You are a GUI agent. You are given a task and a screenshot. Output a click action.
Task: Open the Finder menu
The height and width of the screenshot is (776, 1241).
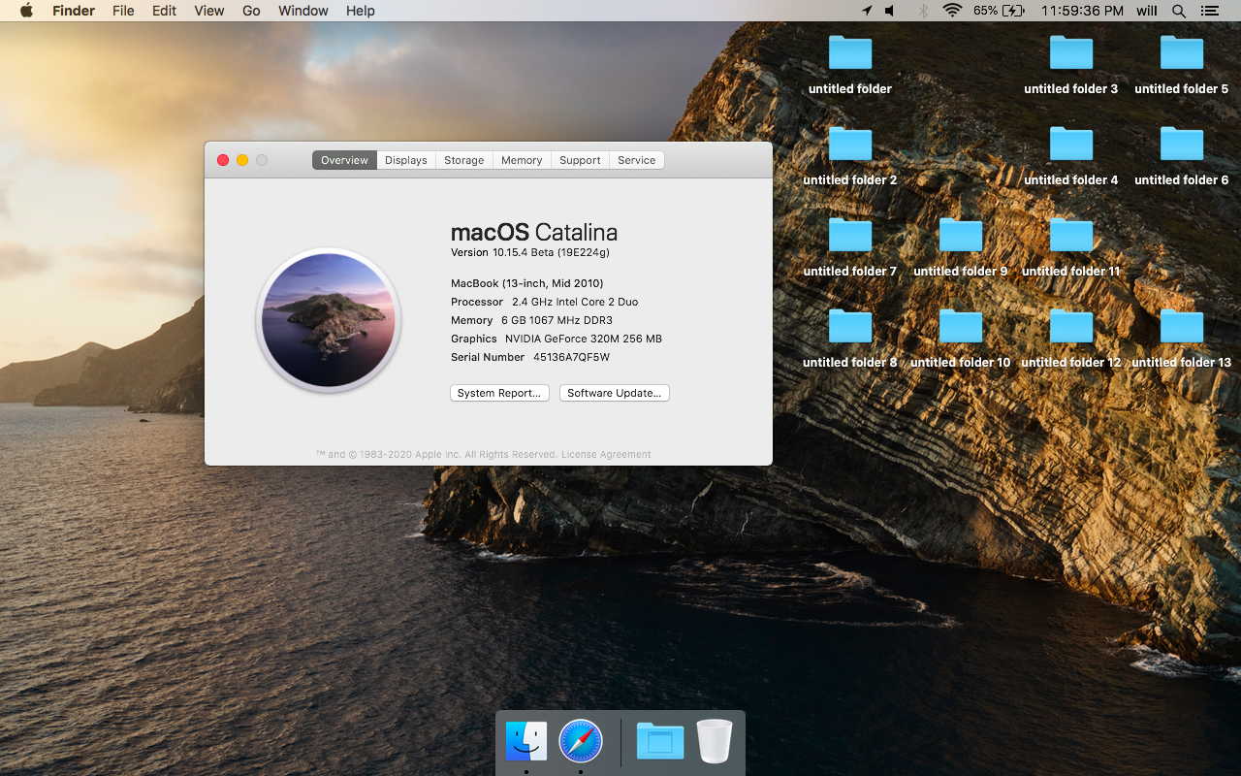pos(74,11)
